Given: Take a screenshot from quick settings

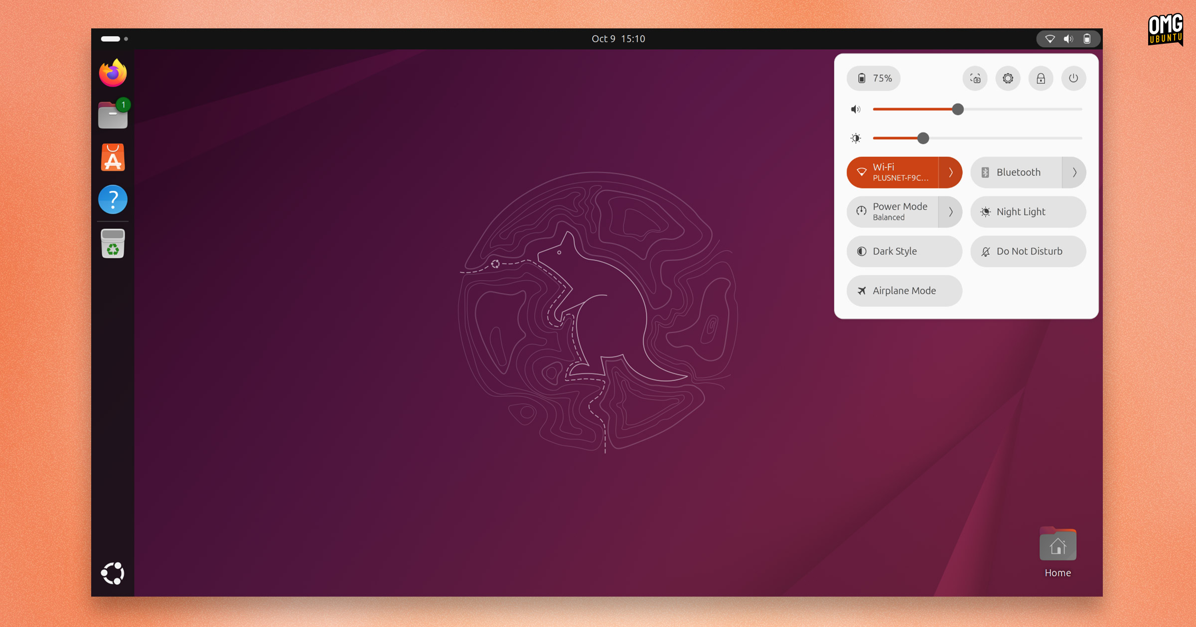Looking at the screenshot, I should [x=975, y=78].
